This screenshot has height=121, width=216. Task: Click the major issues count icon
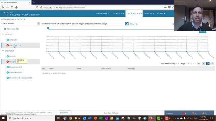pos(193,113)
